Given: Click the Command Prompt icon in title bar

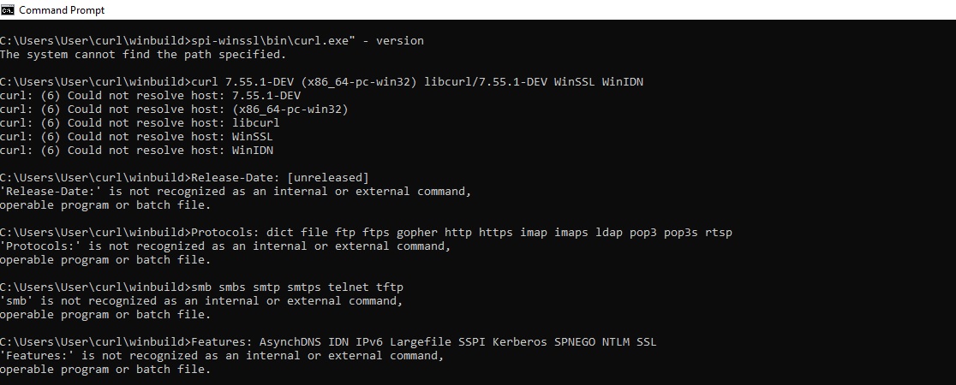Looking at the screenshot, I should tap(9, 10).
